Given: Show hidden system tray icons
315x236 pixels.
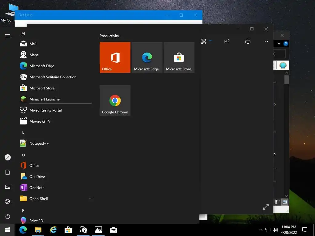Looking at the screenshot, I should [260, 230].
